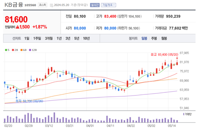Click the purple 거래량 volume legend
This screenshot has height=130, width=198.
click(187, 114)
